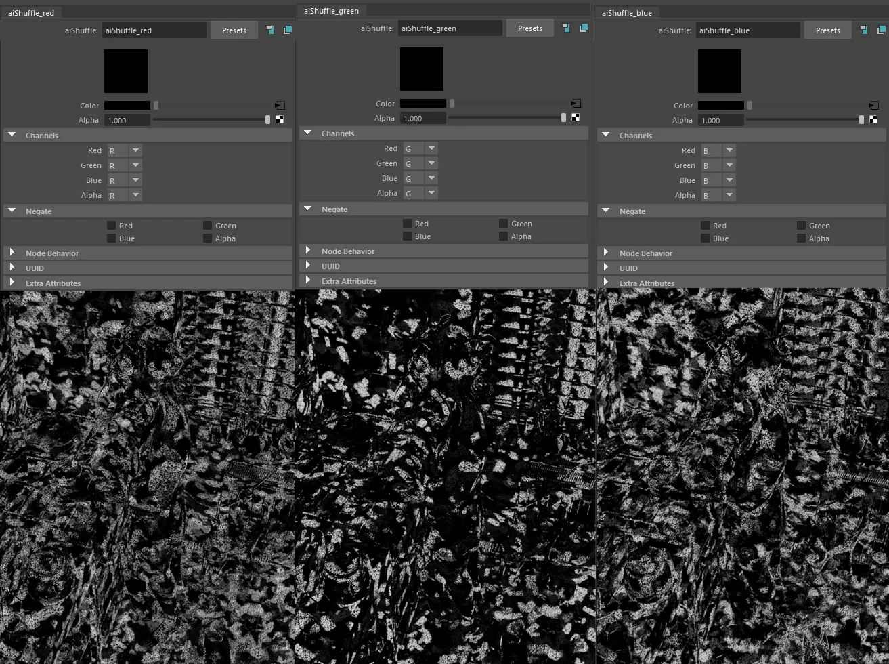The width and height of the screenshot is (889, 664).
Task: Enable Negate Red checkbox in aiShuffle_red
Action: point(111,225)
